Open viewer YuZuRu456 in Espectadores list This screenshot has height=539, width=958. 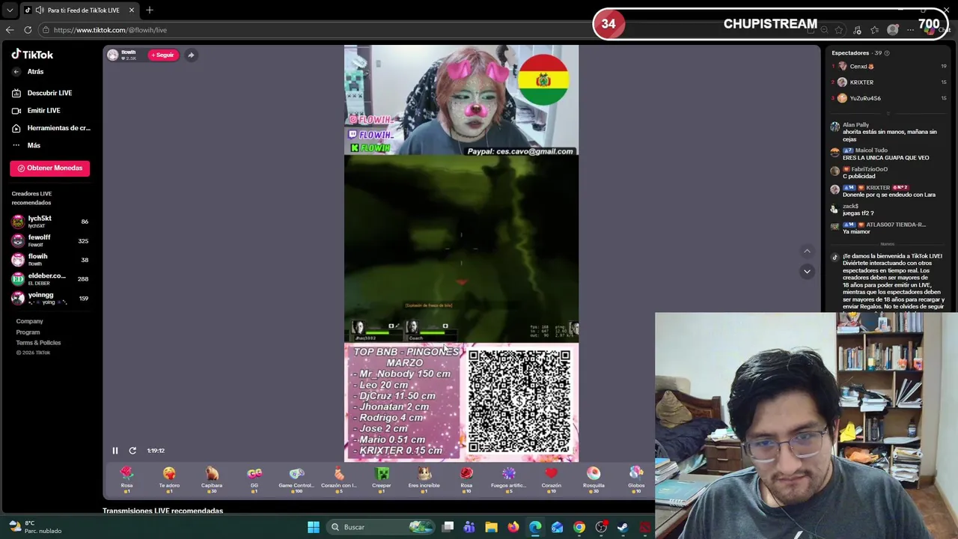point(889,98)
